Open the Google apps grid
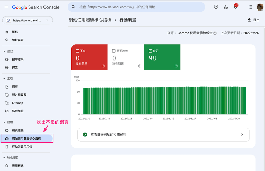The height and width of the screenshot is (171, 265). point(250,7)
